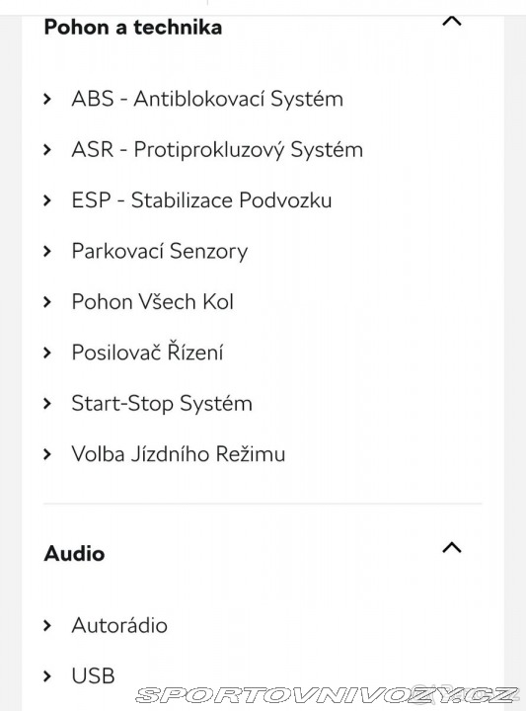
Task: Click arrow icon beside ESP item
Action: tap(47, 200)
